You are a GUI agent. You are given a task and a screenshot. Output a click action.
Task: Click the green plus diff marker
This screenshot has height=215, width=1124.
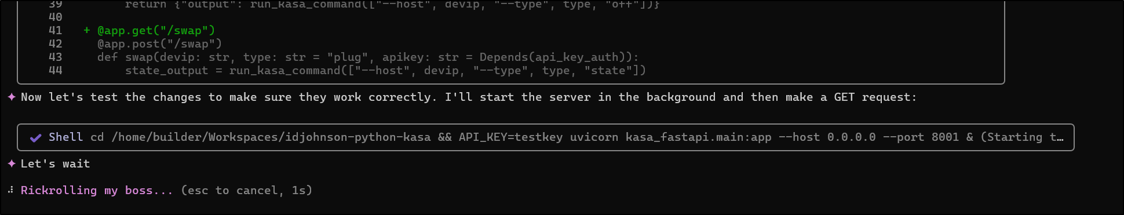pos(87,30)
